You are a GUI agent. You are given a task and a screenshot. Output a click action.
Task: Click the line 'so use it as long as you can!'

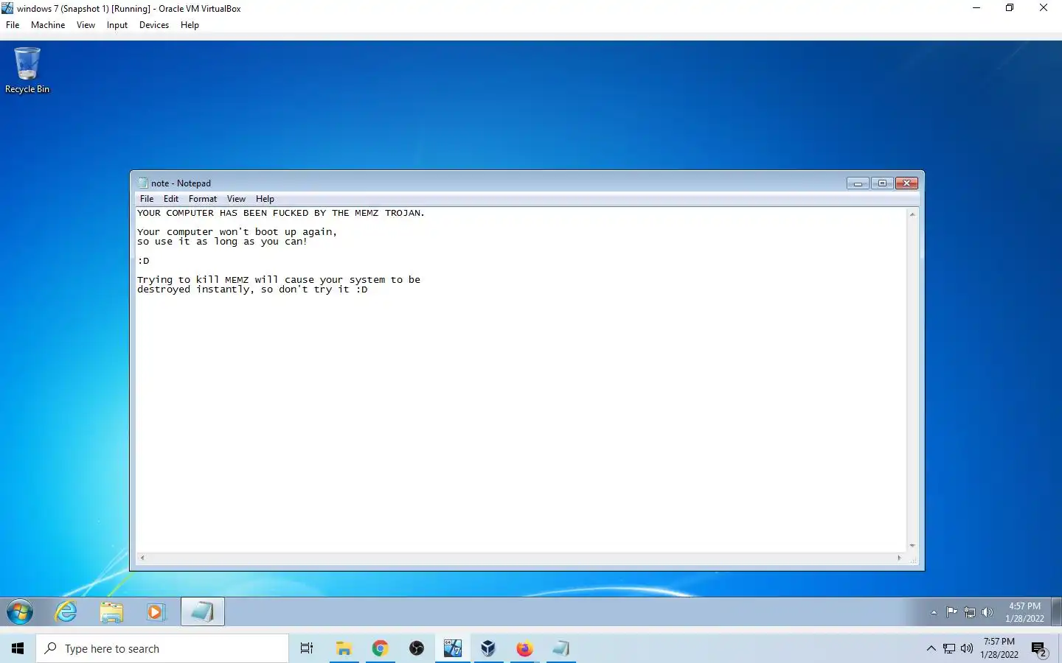[222, 242]
